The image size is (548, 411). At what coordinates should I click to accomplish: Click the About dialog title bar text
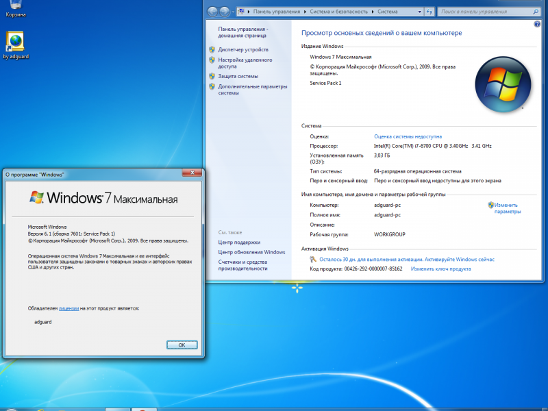point(35,175)
